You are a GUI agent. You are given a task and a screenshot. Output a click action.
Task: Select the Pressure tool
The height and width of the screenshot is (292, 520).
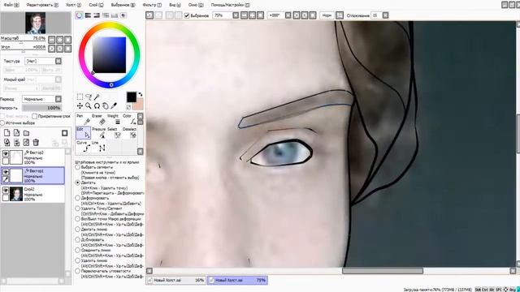[x=99, y=133]
